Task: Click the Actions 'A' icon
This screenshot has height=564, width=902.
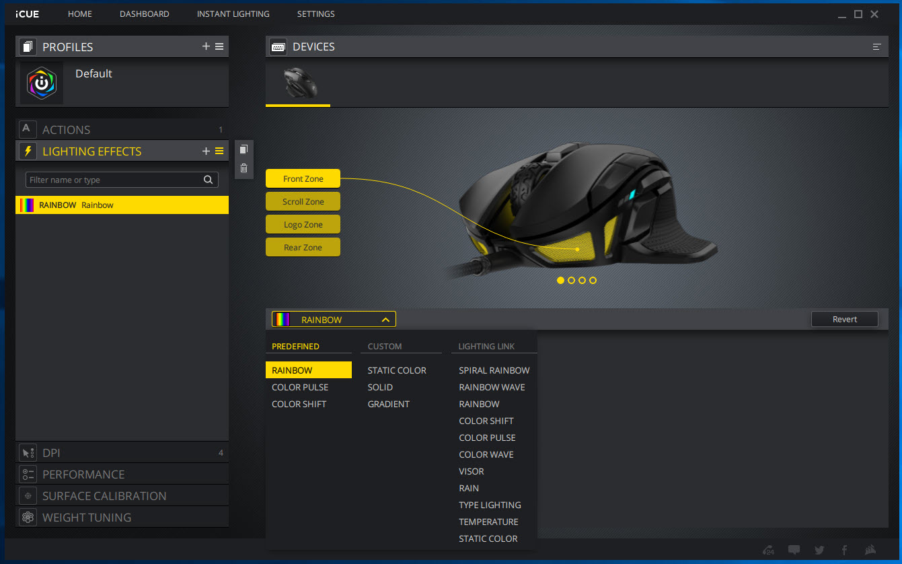Action: click(x=28, y=129)
